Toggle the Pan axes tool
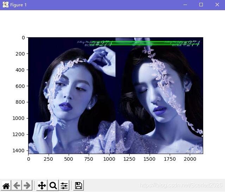 point(42,185)
